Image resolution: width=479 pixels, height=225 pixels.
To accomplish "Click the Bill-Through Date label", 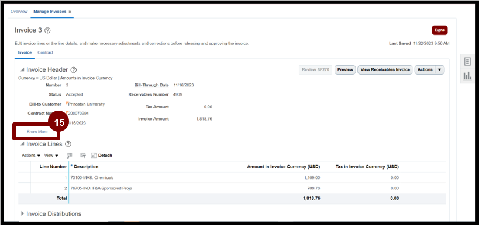I will [151, 85].
